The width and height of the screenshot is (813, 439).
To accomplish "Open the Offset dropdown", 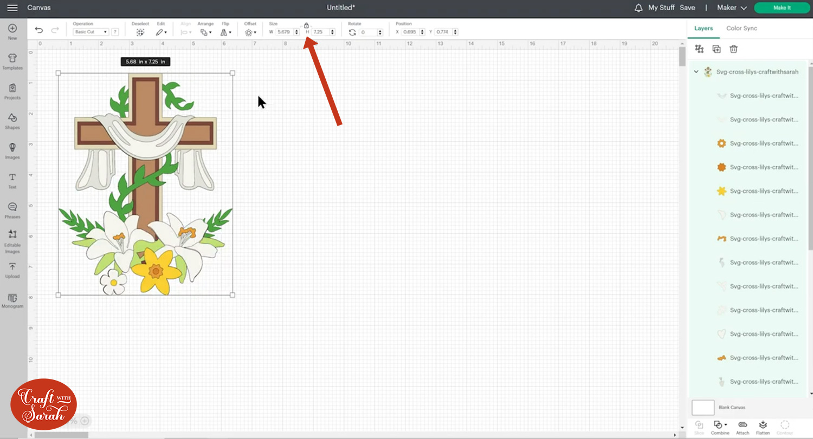I will [x=250, y=32].
